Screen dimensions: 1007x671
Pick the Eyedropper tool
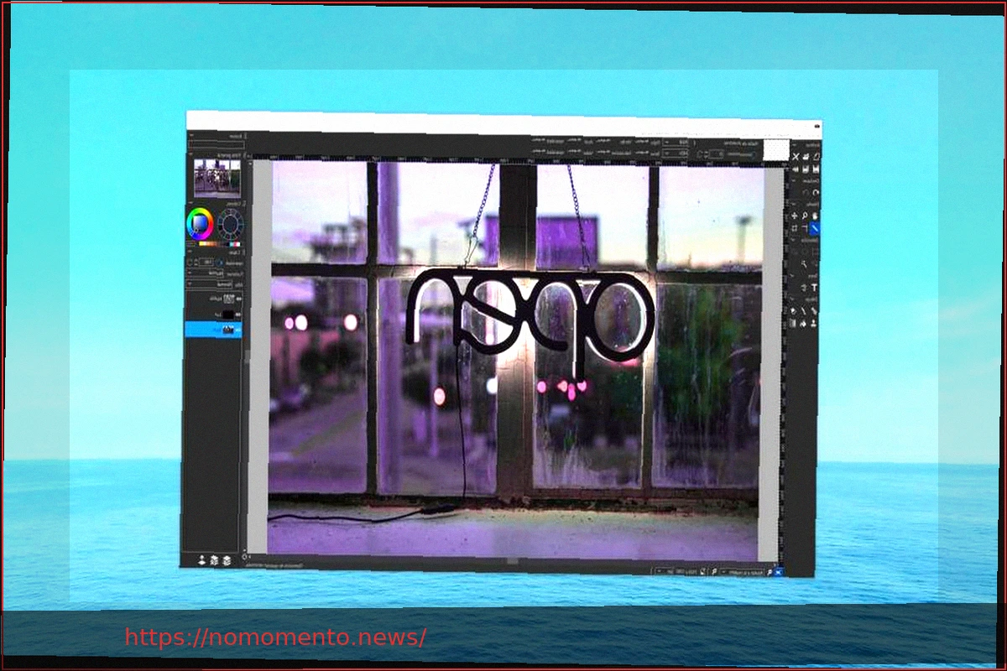[x=814, y=216]
